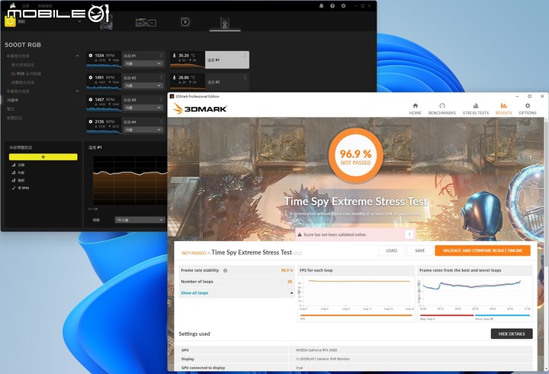Click the info icon next to Frame rate stability

coord(225,271)
